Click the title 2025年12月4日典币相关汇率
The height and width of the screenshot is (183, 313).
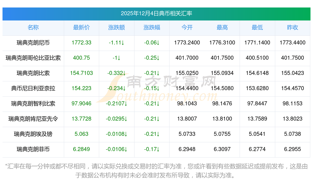tap(156, 13)
